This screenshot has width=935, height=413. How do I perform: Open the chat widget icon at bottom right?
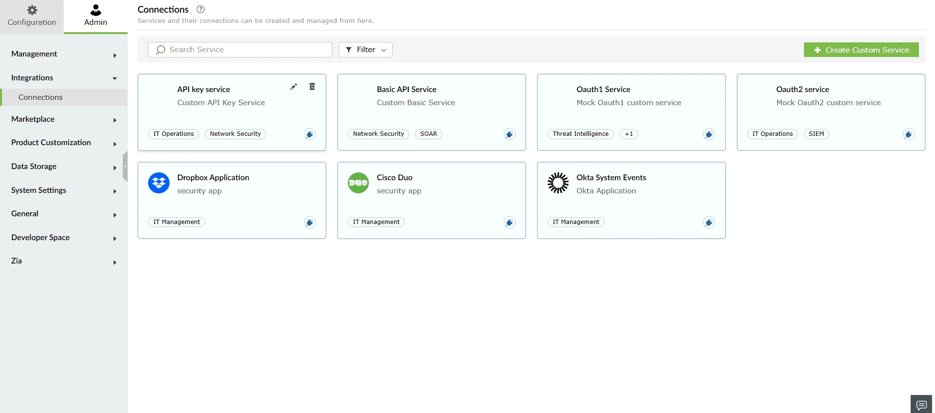921,404
